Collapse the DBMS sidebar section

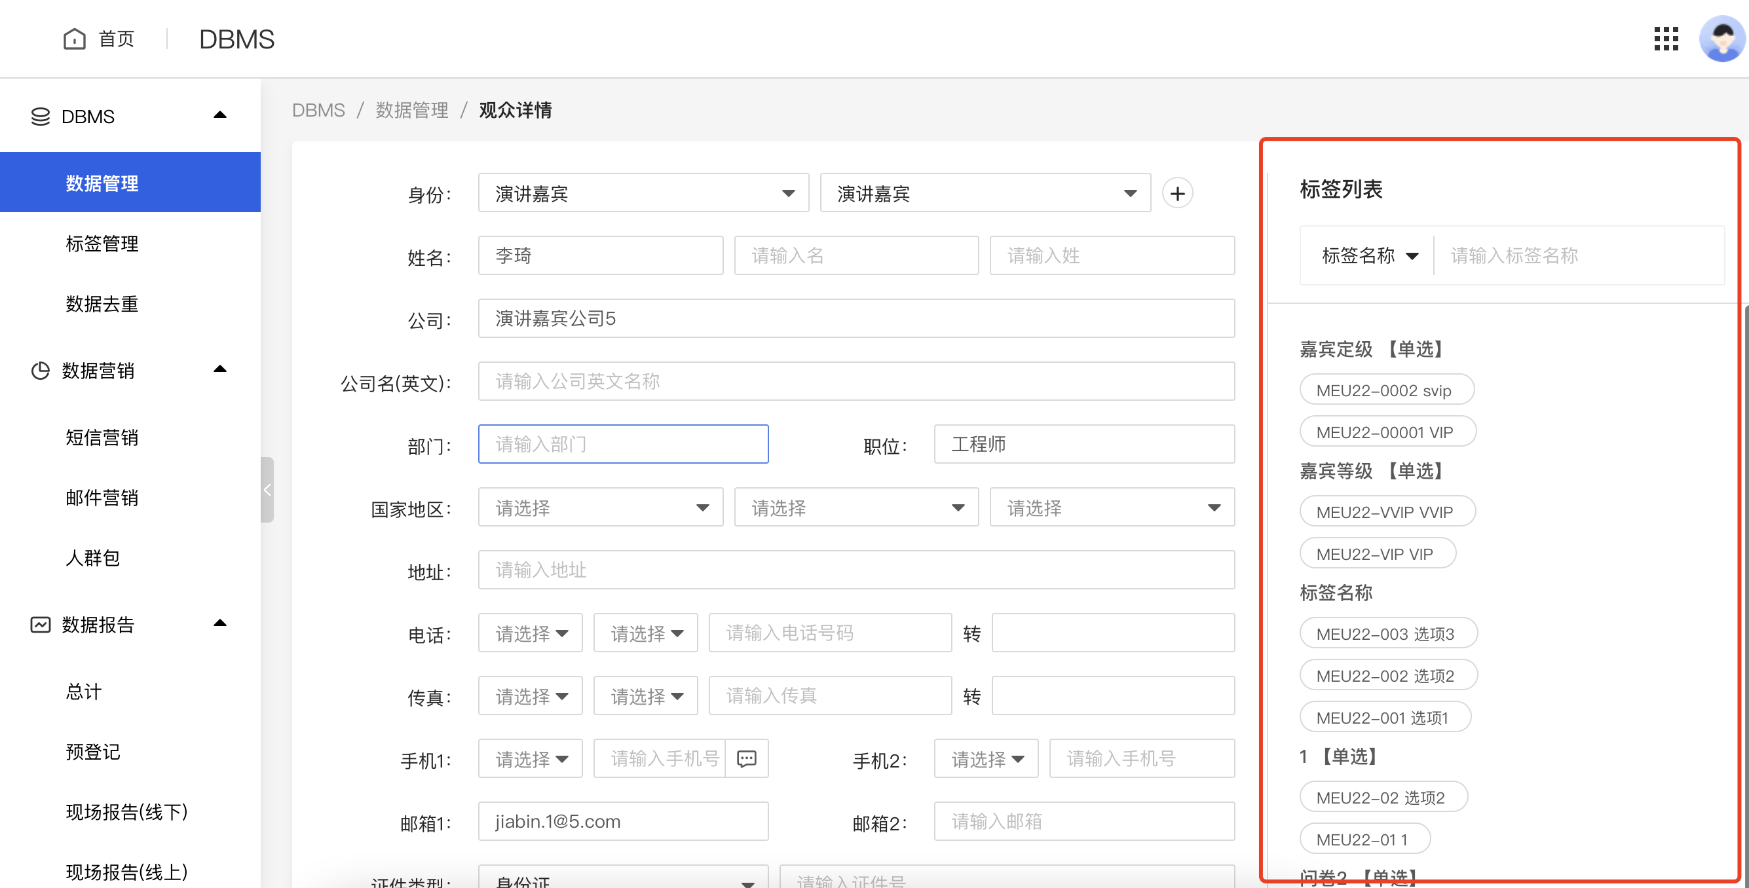(x=219, y=115)
